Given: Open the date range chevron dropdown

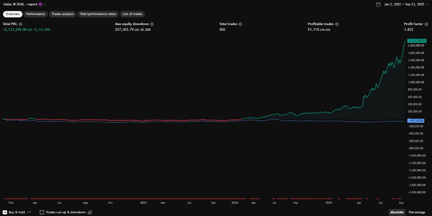Looking at the screenshot, I should coord(427,4).
